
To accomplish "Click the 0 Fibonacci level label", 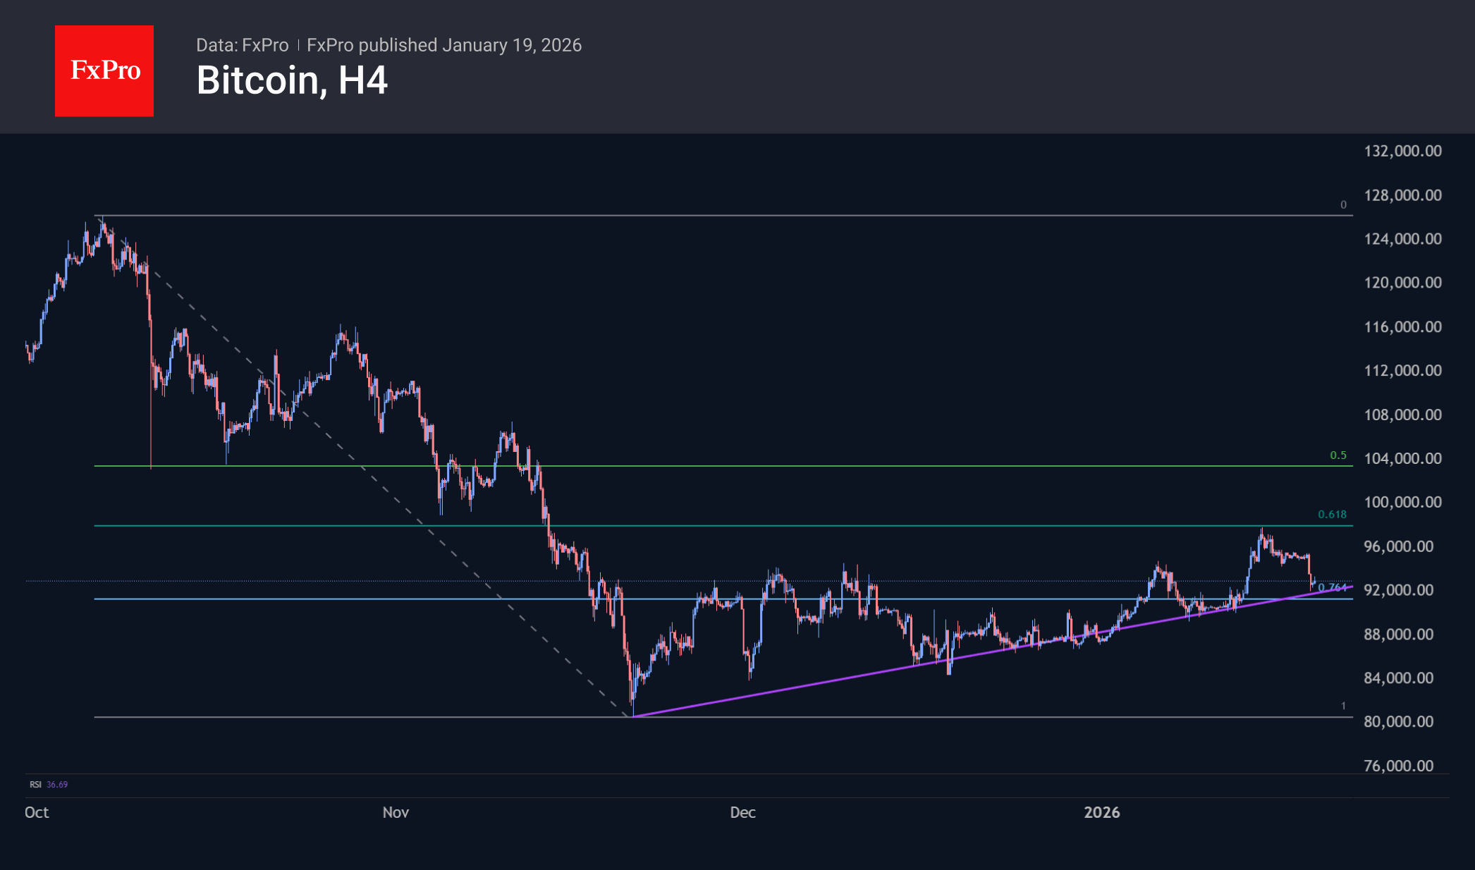I will pos(1343,205).
